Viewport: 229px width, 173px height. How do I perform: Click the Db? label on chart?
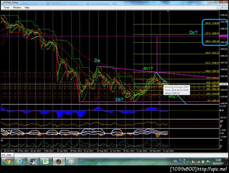point(119,100)
